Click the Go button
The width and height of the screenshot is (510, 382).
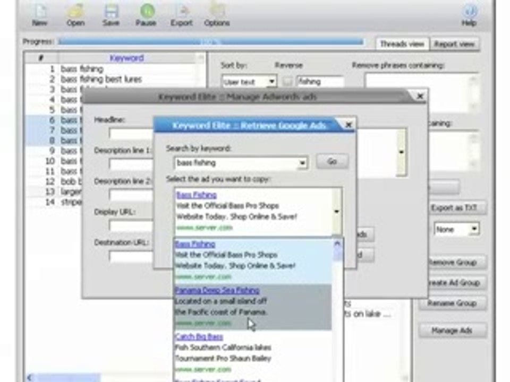pos(332,161)
